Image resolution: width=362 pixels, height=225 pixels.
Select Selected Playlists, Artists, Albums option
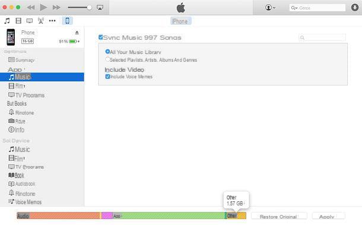click(x=107, y=59)
